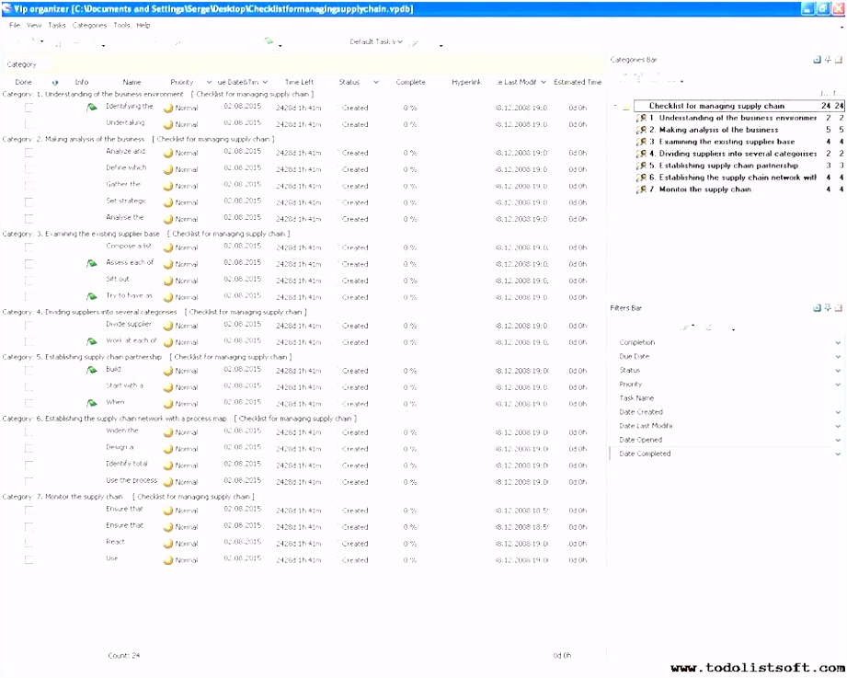Open the Date Last Modif column dropdown

click(x=544, y=83)
